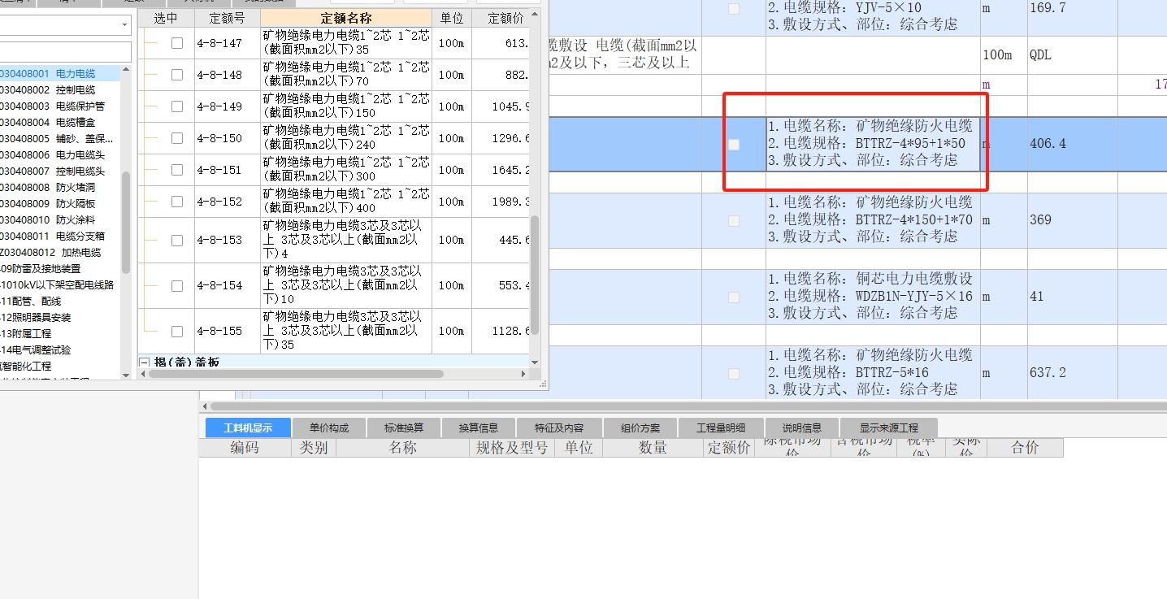Click the category tree scrollbar down arrow
The height and width of the screenshot is (599, 1167).
[x=126, y=375]
